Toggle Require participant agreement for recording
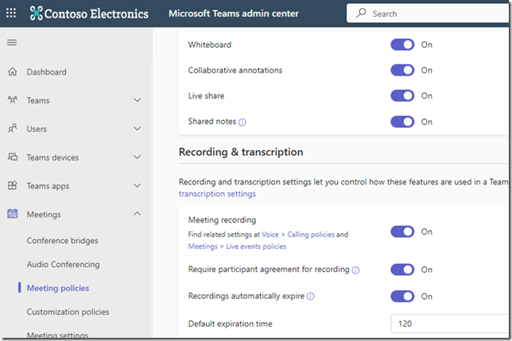The height and width of the screenshot is (341, 512). point(402,269)
